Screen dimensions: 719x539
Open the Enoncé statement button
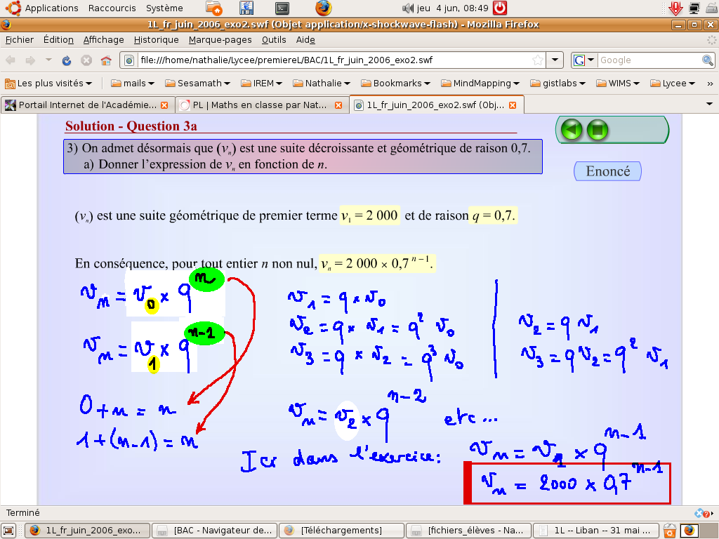(x=607, y=171)
